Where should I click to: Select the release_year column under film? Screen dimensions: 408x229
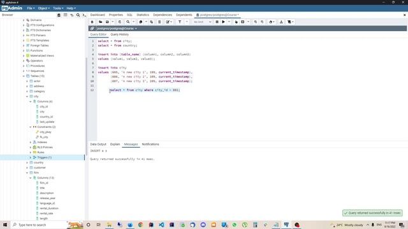[x=47, y=198]
